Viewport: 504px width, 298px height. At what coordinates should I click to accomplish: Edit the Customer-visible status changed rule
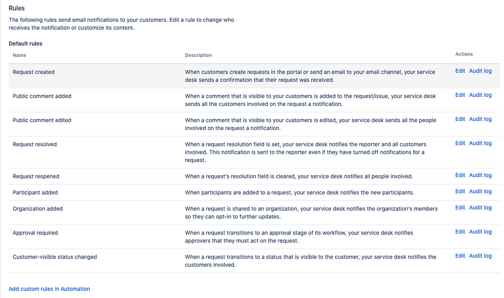pos(460,256)
